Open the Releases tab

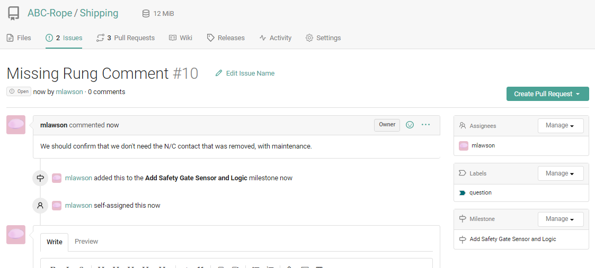click(x=226, y=38)
